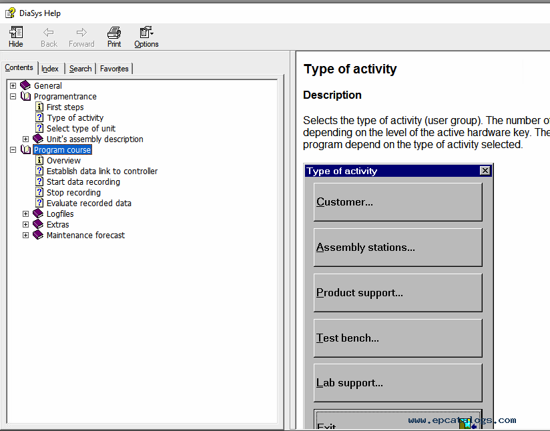Image resolution: width=550 pixels, height=431 pixels.
Task: Open the Start data recording topic
Action: click(83, 181)
